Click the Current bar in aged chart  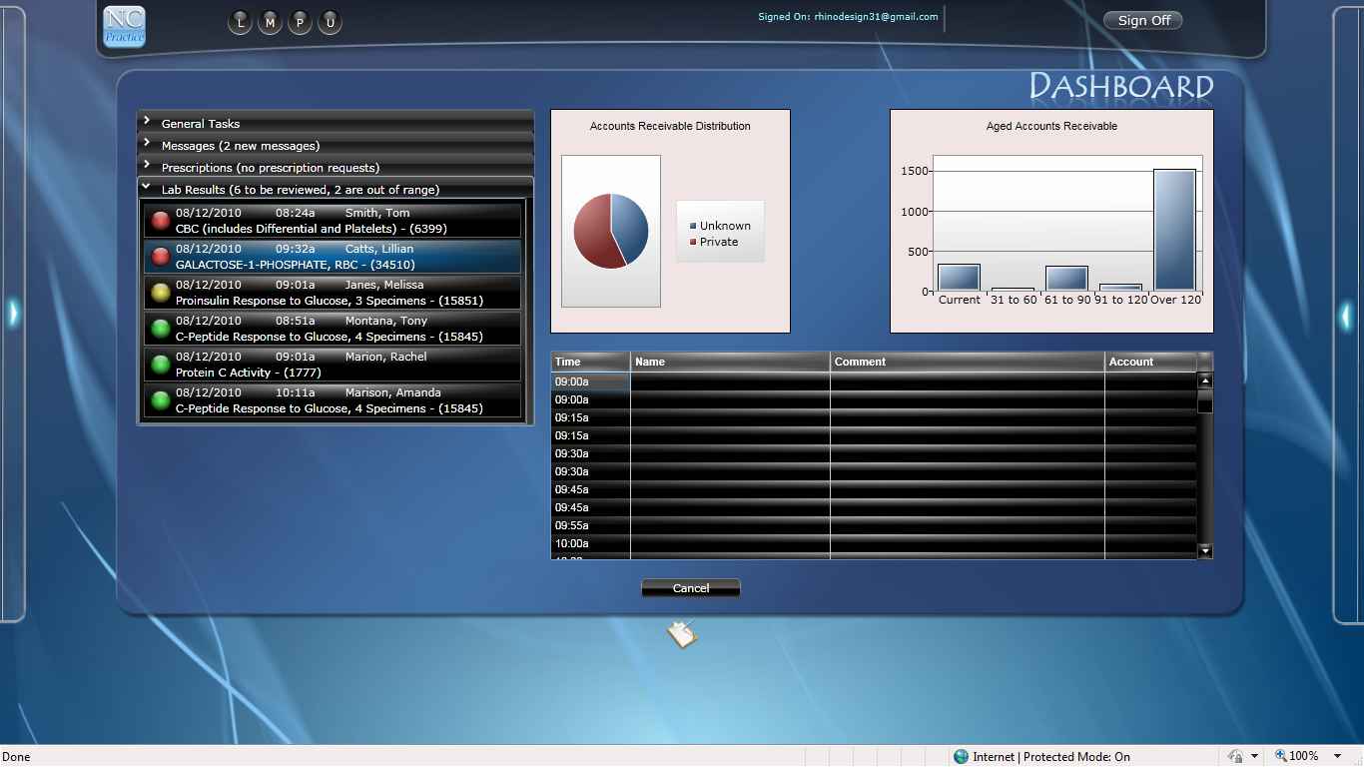959,278
